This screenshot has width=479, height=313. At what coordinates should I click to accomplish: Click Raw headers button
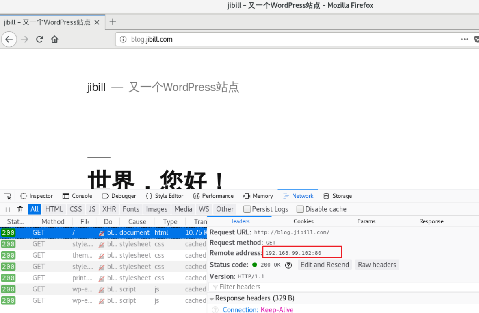click(x=377, y=265)
